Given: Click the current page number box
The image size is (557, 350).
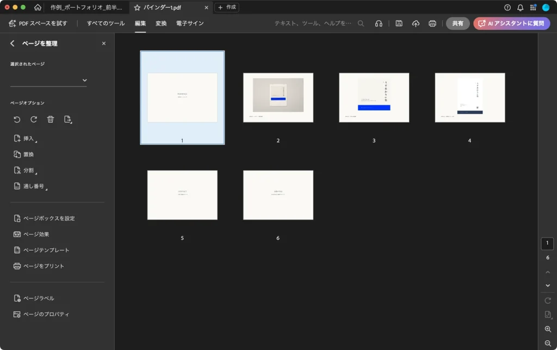Looking at the screenshot, I should click(547, 243).
